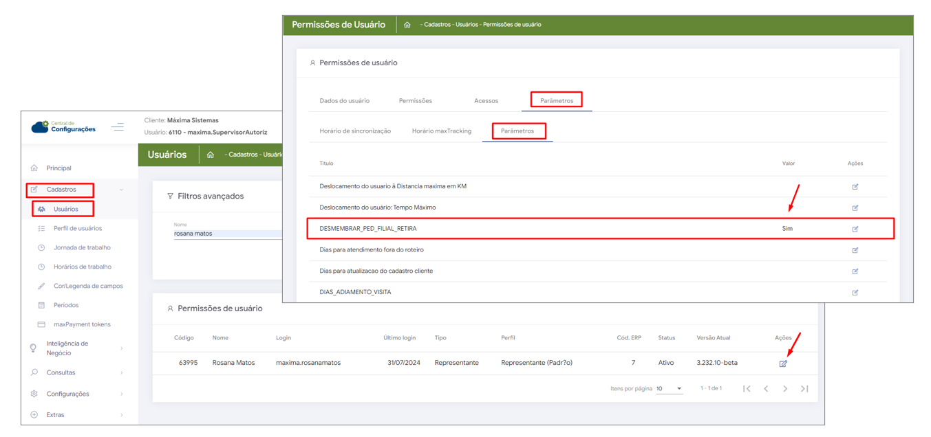The width and height of the screenshot is (931, 437).
Task: Toggle the hamburger menu icon
Action: click(118, 126)
